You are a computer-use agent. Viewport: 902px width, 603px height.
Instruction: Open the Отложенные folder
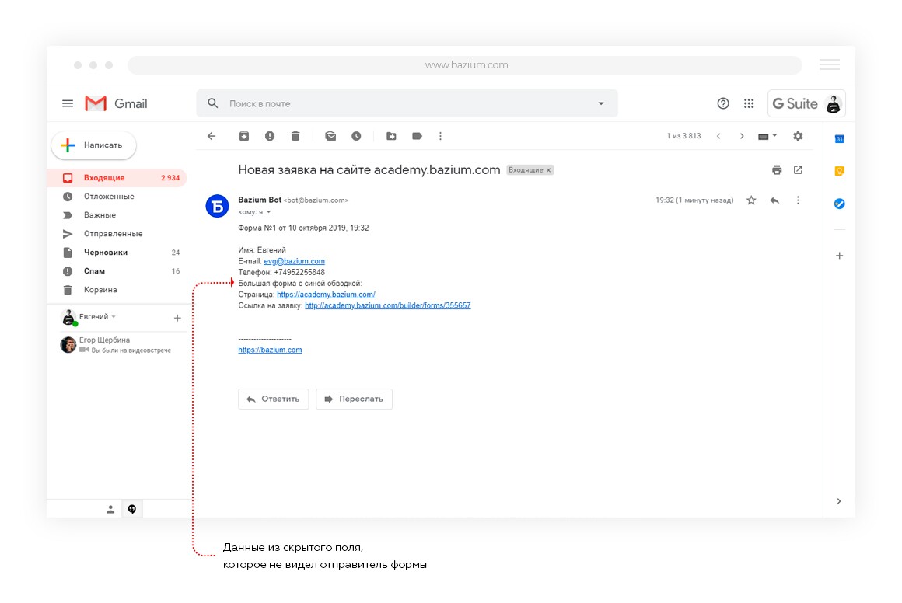tap(117, 197)
